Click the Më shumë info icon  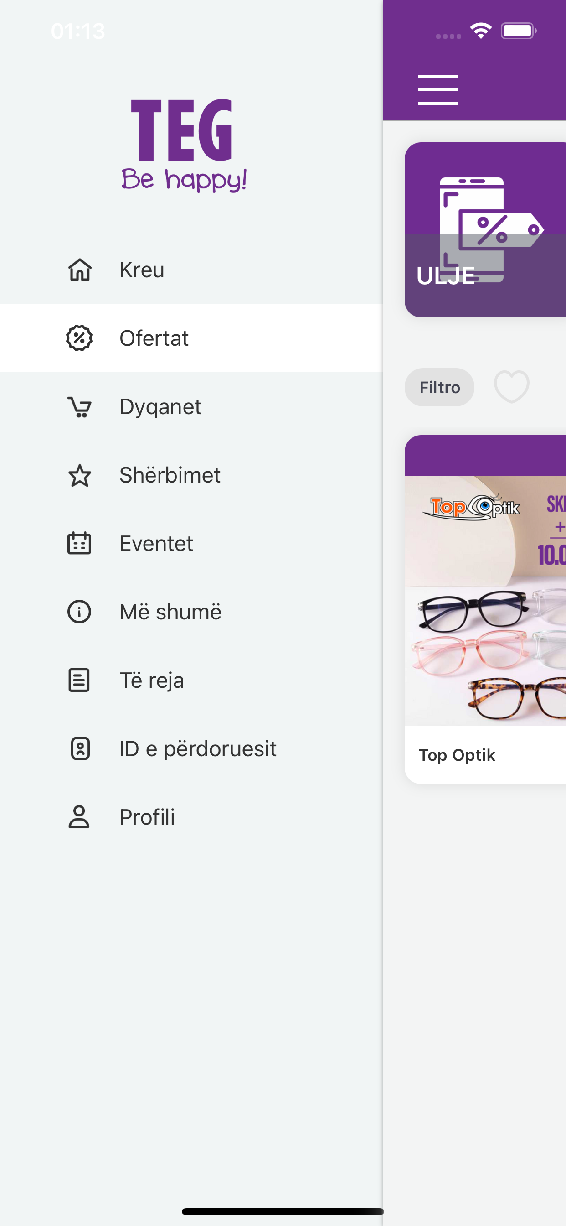[79, 612]
